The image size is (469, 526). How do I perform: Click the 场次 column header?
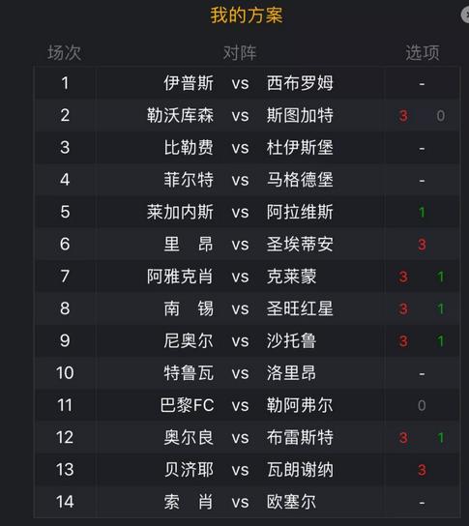pos(64,52)
